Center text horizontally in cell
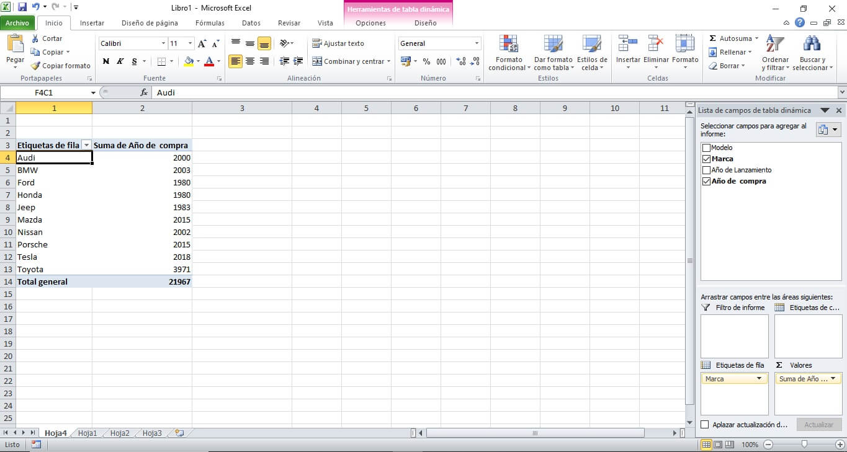The height and width of the screenshot is (452, 847). coord(250,61)
